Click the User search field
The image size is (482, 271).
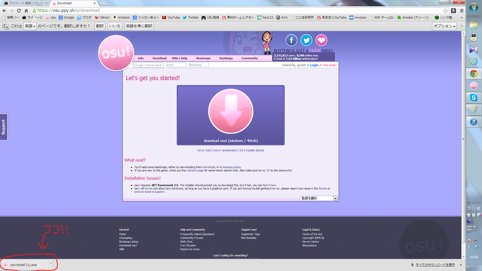coord(176,65)
